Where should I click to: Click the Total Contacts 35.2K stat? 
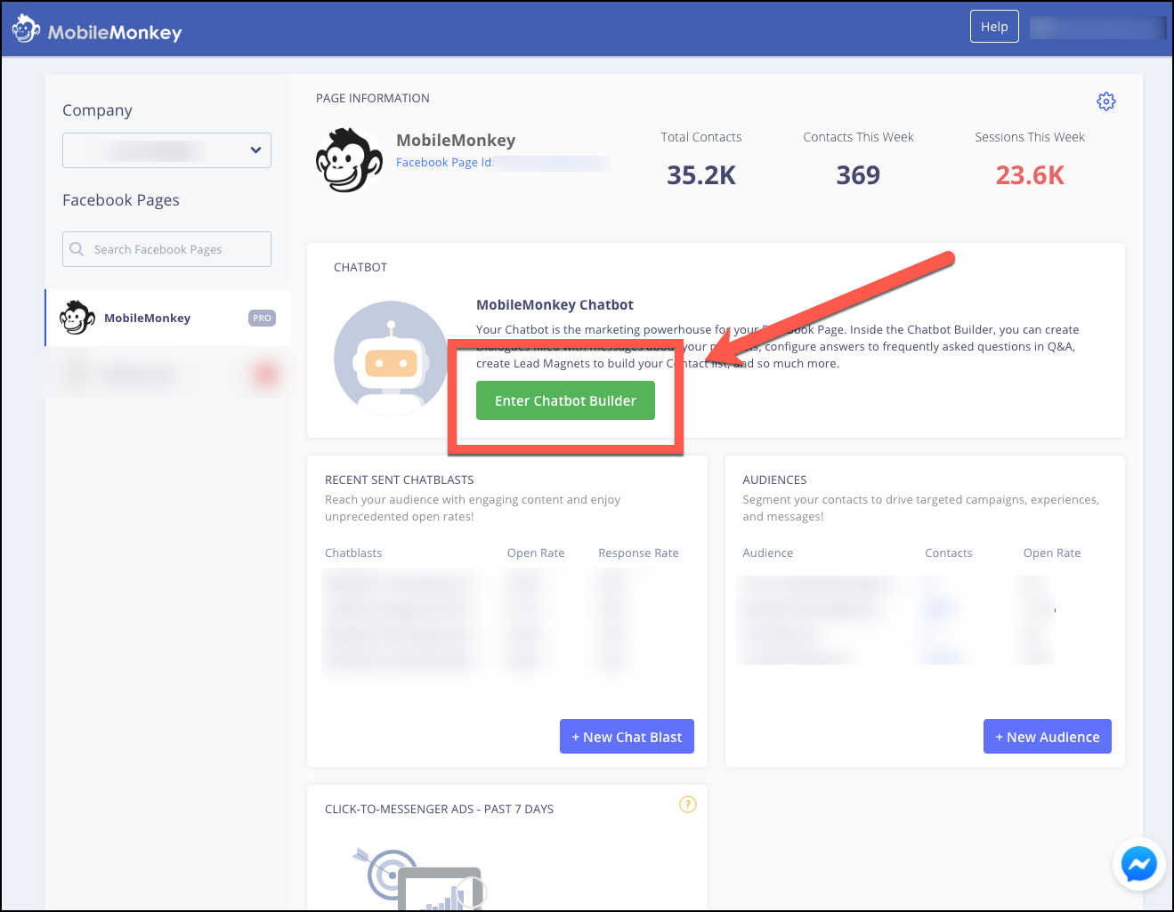[x=701, y=175]
